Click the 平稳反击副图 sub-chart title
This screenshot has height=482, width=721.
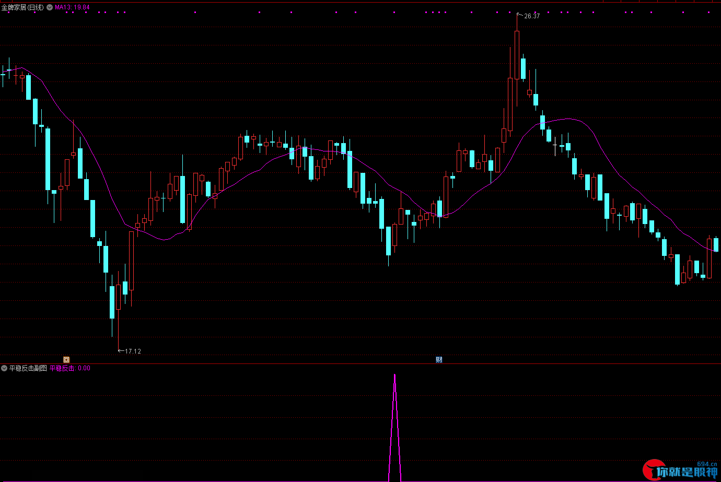28,368
